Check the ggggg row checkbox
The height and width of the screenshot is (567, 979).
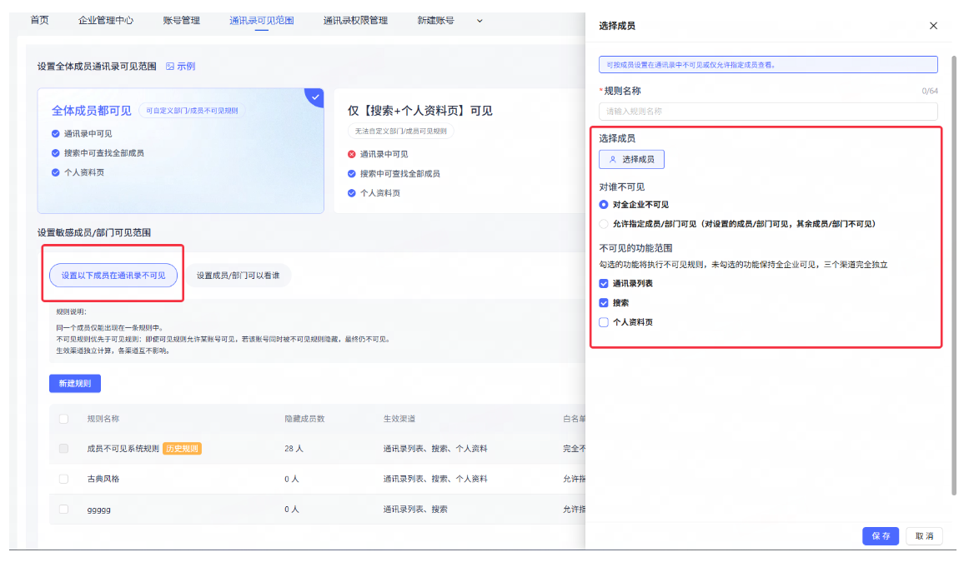[63, 509]
